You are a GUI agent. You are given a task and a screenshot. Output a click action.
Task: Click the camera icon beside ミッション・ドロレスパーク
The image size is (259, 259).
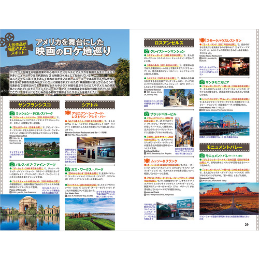point(12,113)
